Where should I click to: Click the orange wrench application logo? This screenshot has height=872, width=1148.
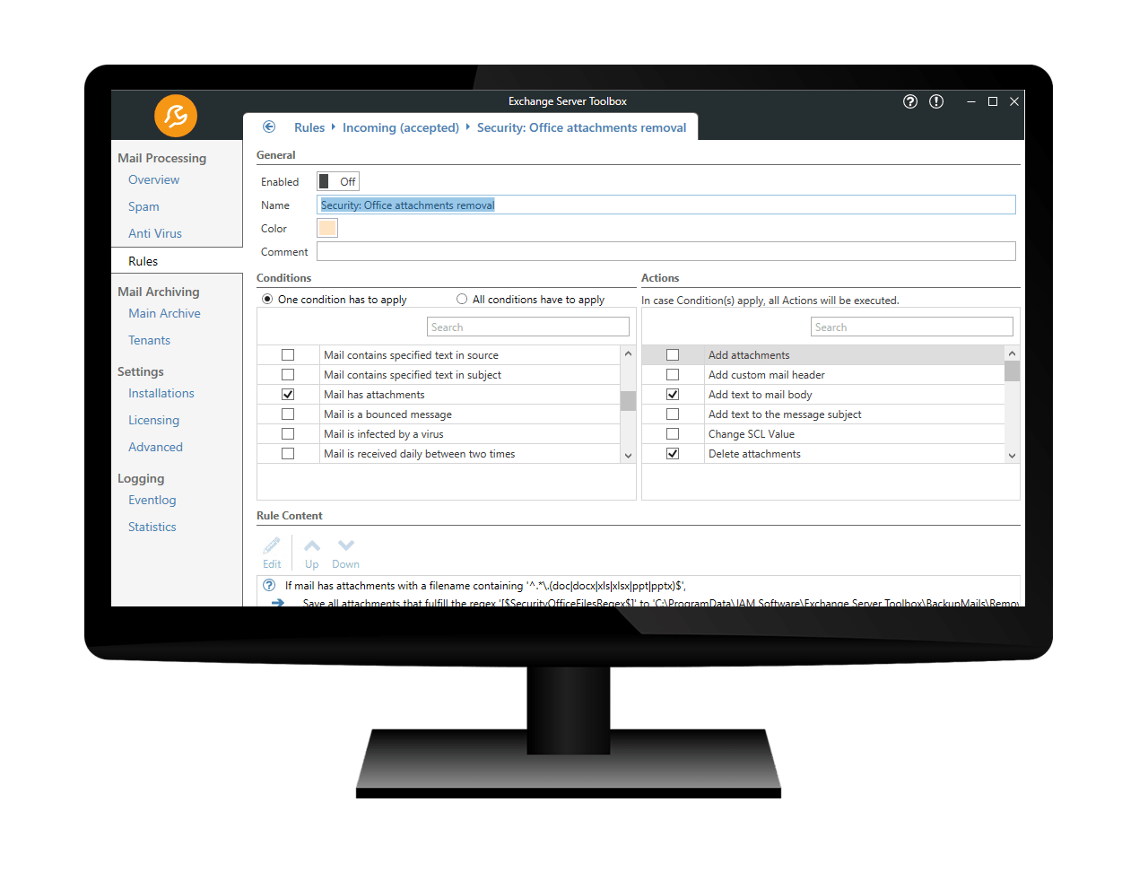pos(176,116)
